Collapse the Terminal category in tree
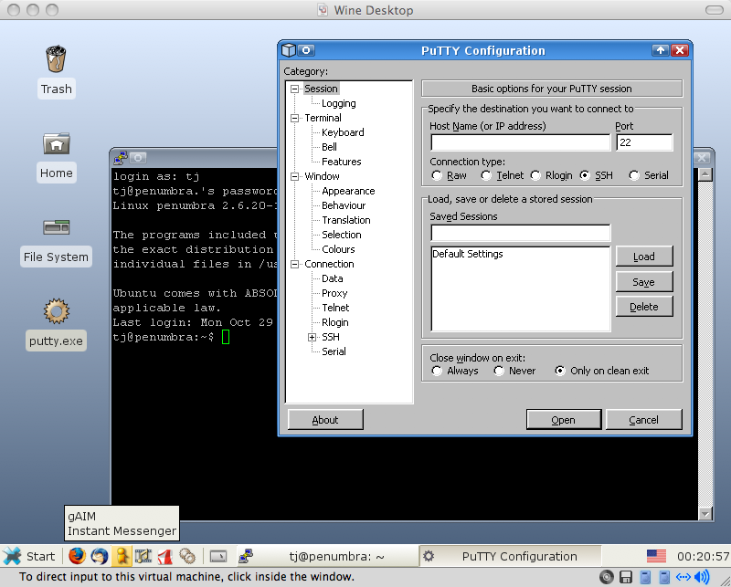Screen dimensions: 731x587 295,118
